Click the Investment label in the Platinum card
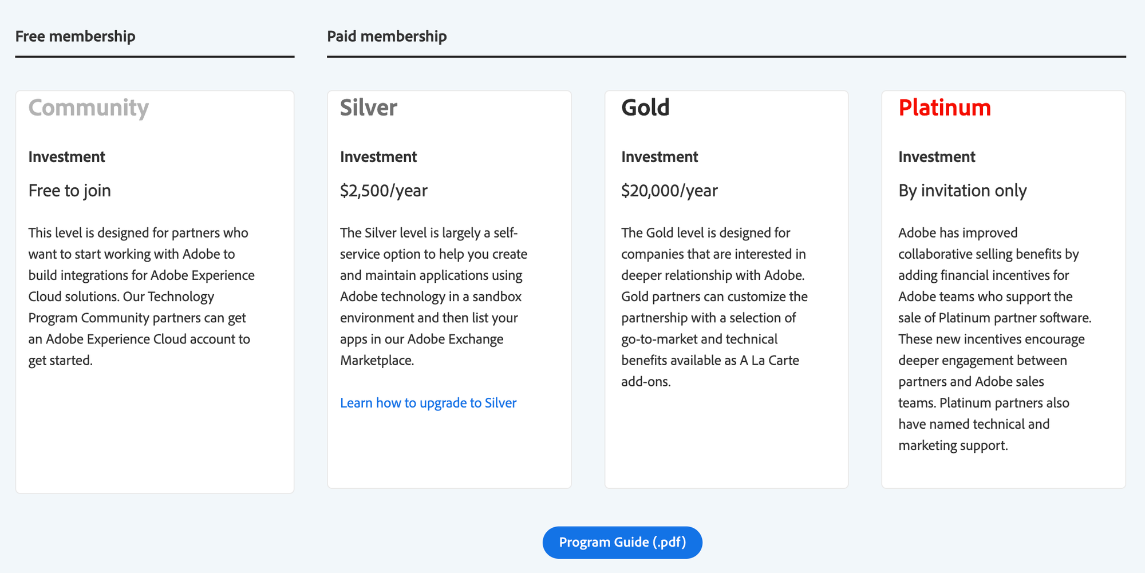 (x=937, y=157)
